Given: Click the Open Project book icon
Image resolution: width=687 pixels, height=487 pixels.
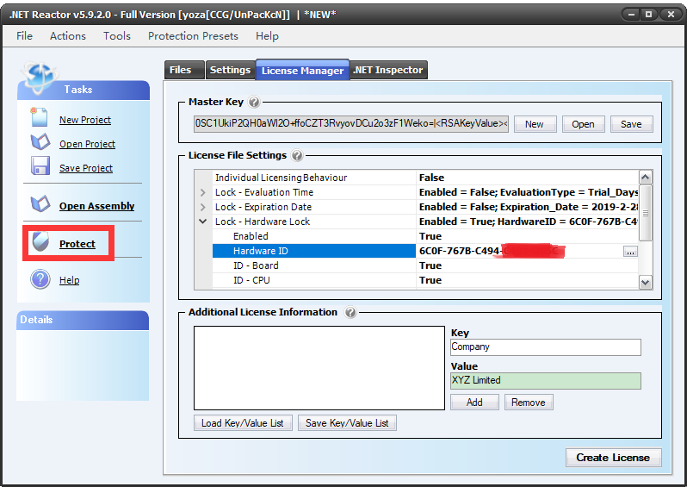Looking at the screenshot, I should click(40, 142).
